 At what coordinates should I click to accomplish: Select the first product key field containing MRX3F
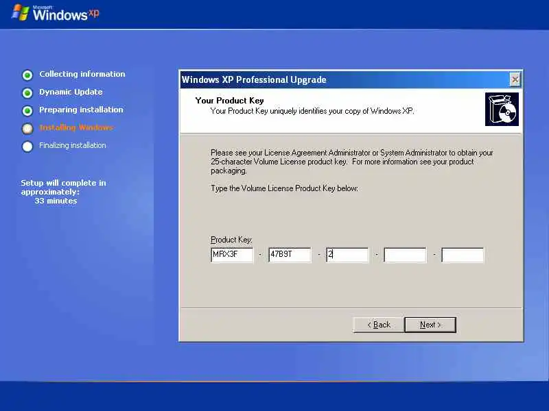coord(232,254)
